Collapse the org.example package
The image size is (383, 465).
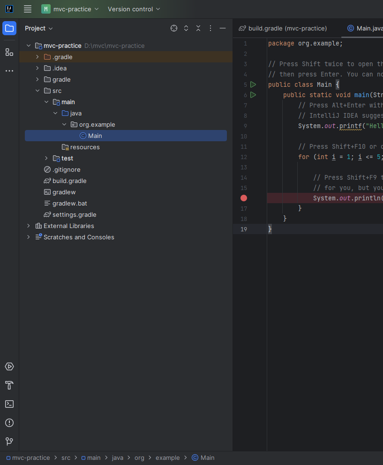click(64, 124)
